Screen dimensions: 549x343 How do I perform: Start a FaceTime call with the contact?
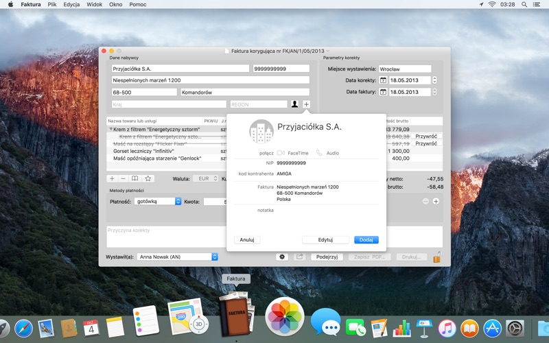293,153
